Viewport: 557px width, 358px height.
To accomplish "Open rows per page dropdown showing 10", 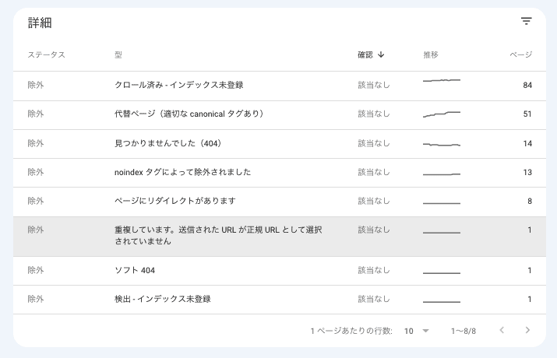I will pos(416,331).
